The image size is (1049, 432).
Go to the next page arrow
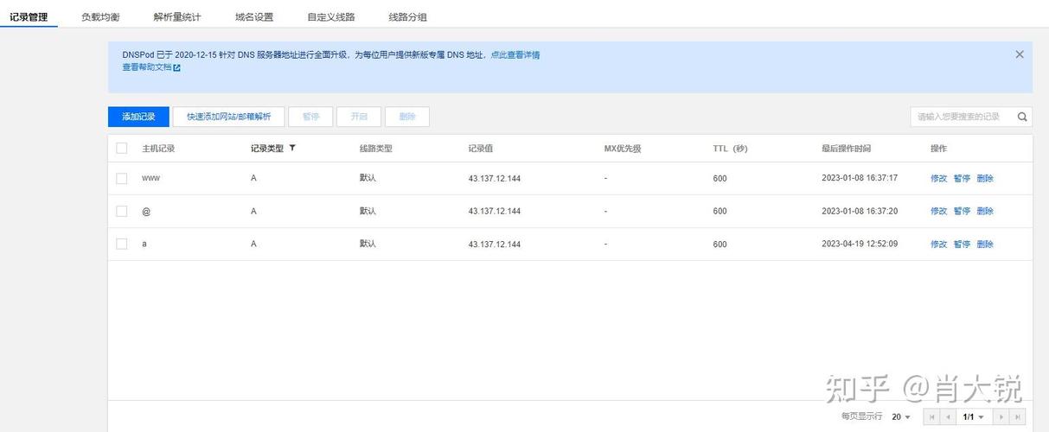pos(1001,416)
